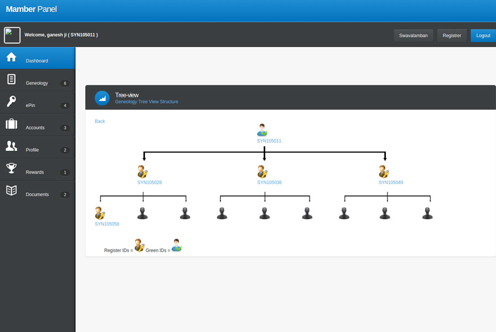Click the user avatar image in header

pyautogui.click(x=12, y=35)
